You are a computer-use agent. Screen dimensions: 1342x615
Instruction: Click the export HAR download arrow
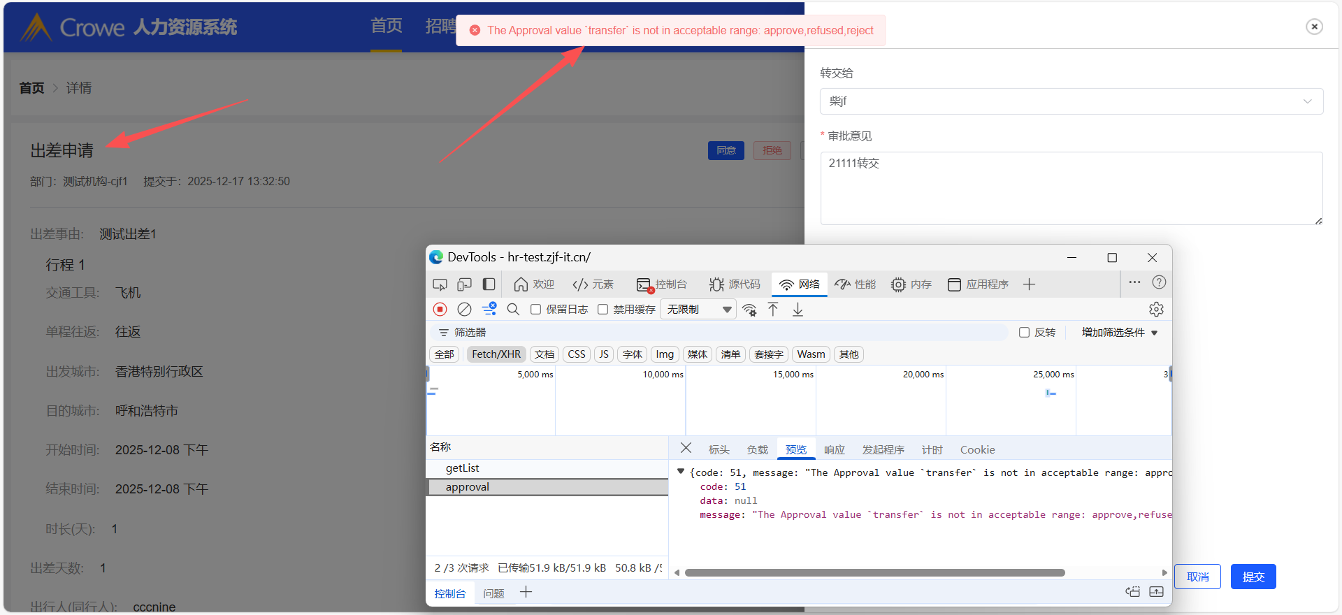(x=798, y=309)
